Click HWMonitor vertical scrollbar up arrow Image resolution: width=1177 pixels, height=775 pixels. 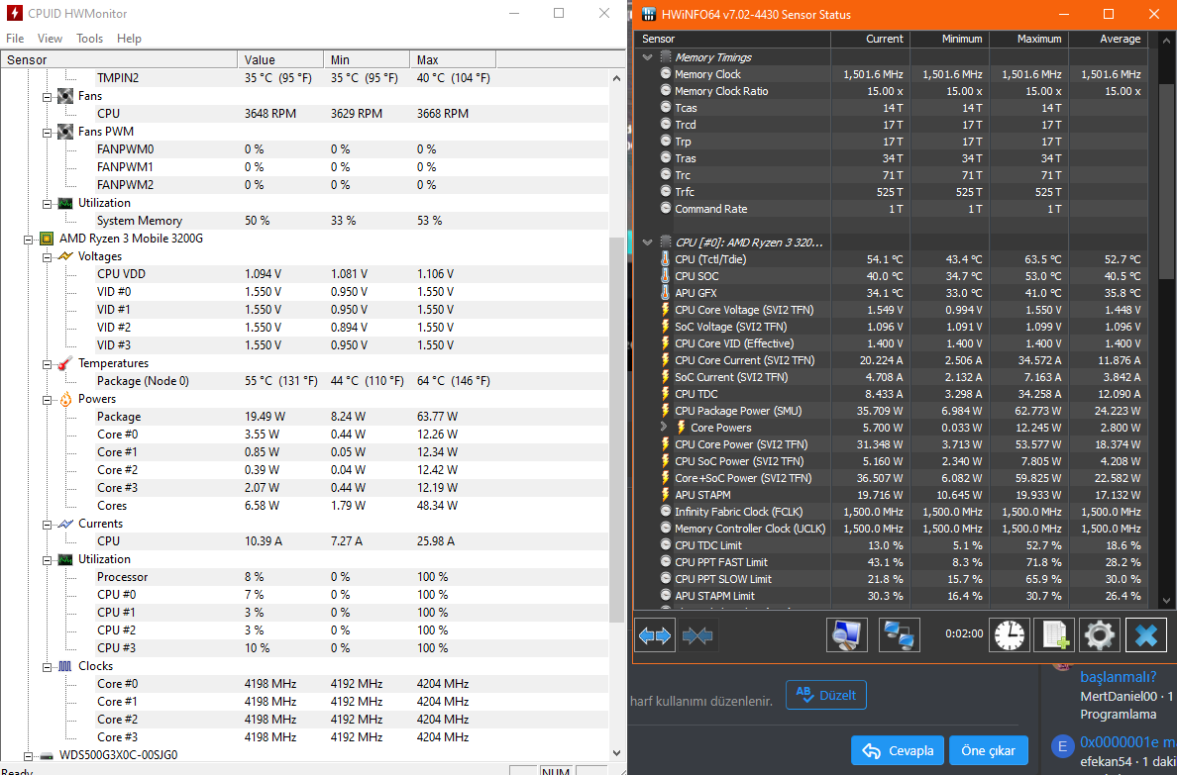(x=616, y=78)
